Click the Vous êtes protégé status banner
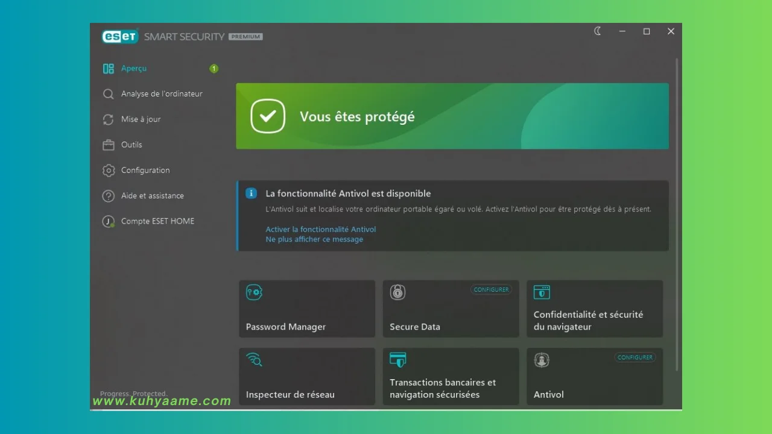This screenshot has height=434, width=772. (x=452, y=116)
